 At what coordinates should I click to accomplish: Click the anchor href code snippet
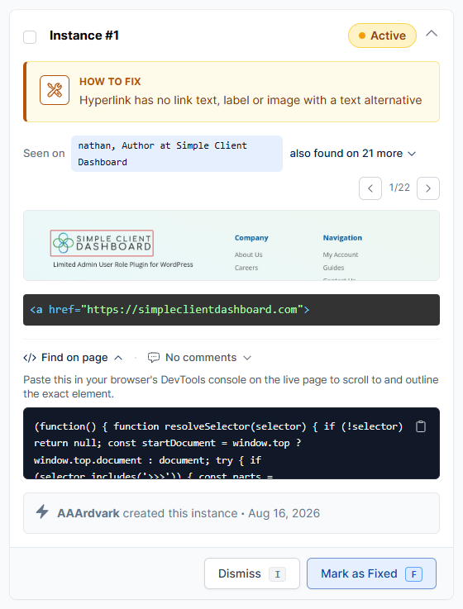point(231,310)
